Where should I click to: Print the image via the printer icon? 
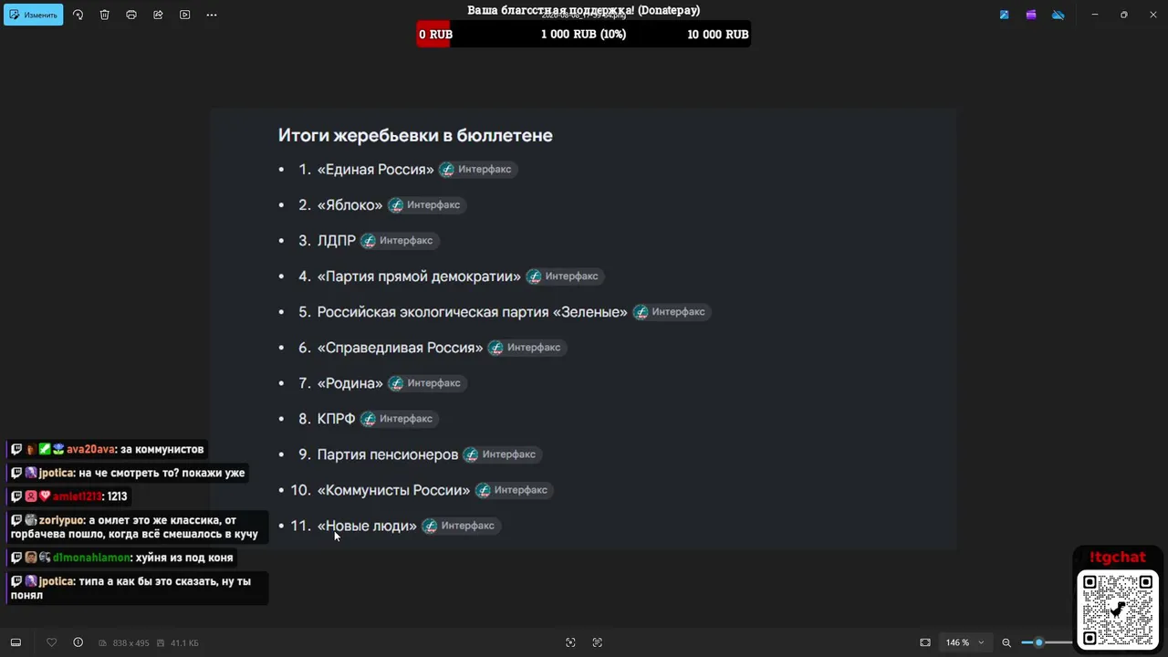(x=131, y=15)
